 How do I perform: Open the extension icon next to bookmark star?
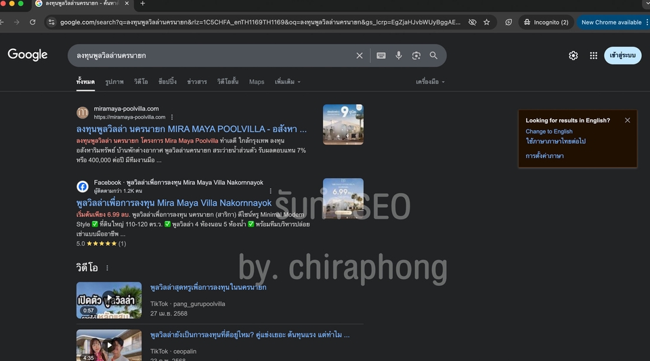pos(508,22)
